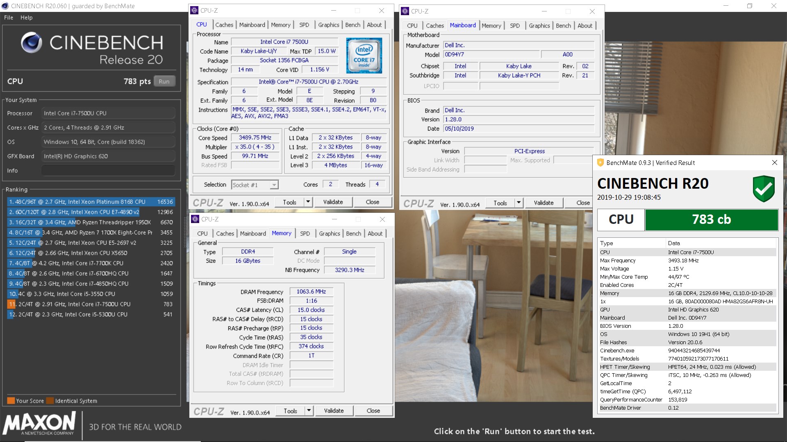
Task: Click the orange Your Score legend swatch
Action: click(x=11, y=401)
